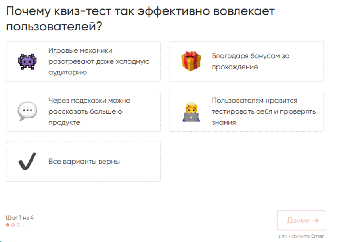Click the black checkmark icon
337x242 pixels.
[27, 162]
